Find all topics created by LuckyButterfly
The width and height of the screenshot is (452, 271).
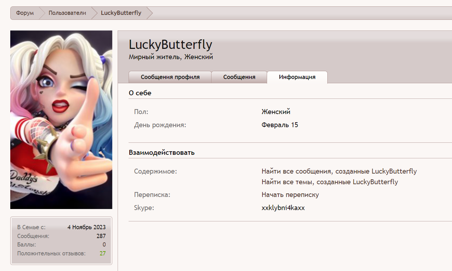point(330,182)
